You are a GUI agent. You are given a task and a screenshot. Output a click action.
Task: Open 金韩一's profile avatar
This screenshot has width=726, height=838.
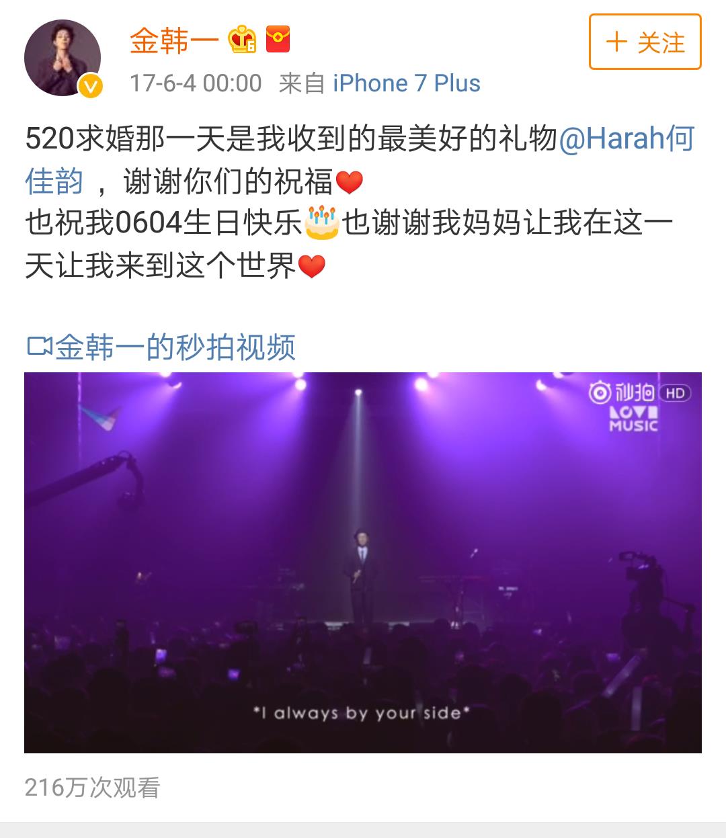[x=63, y=58]
